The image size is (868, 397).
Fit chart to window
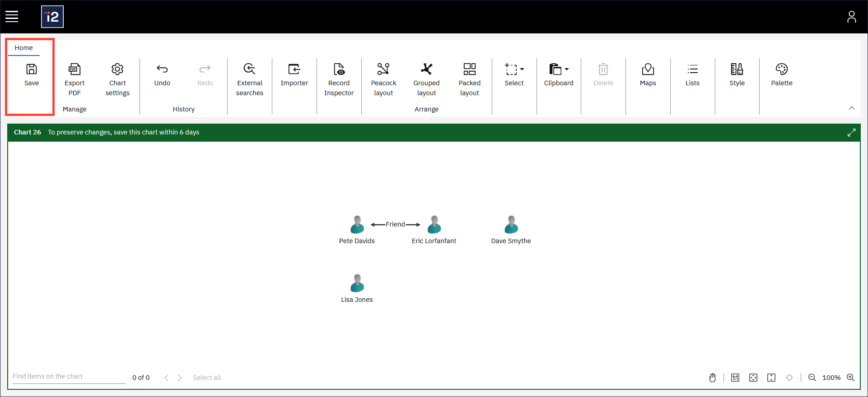[x=753, y=378]
